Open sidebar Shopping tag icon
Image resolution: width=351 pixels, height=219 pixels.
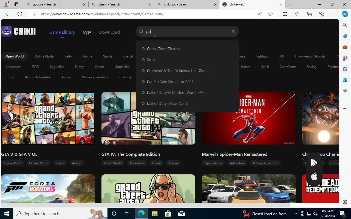[345, 36]
